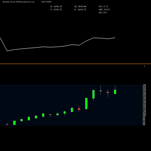151x151 pixels.
Task: Select the last green candlestick on the right
Action: (115, 92)
